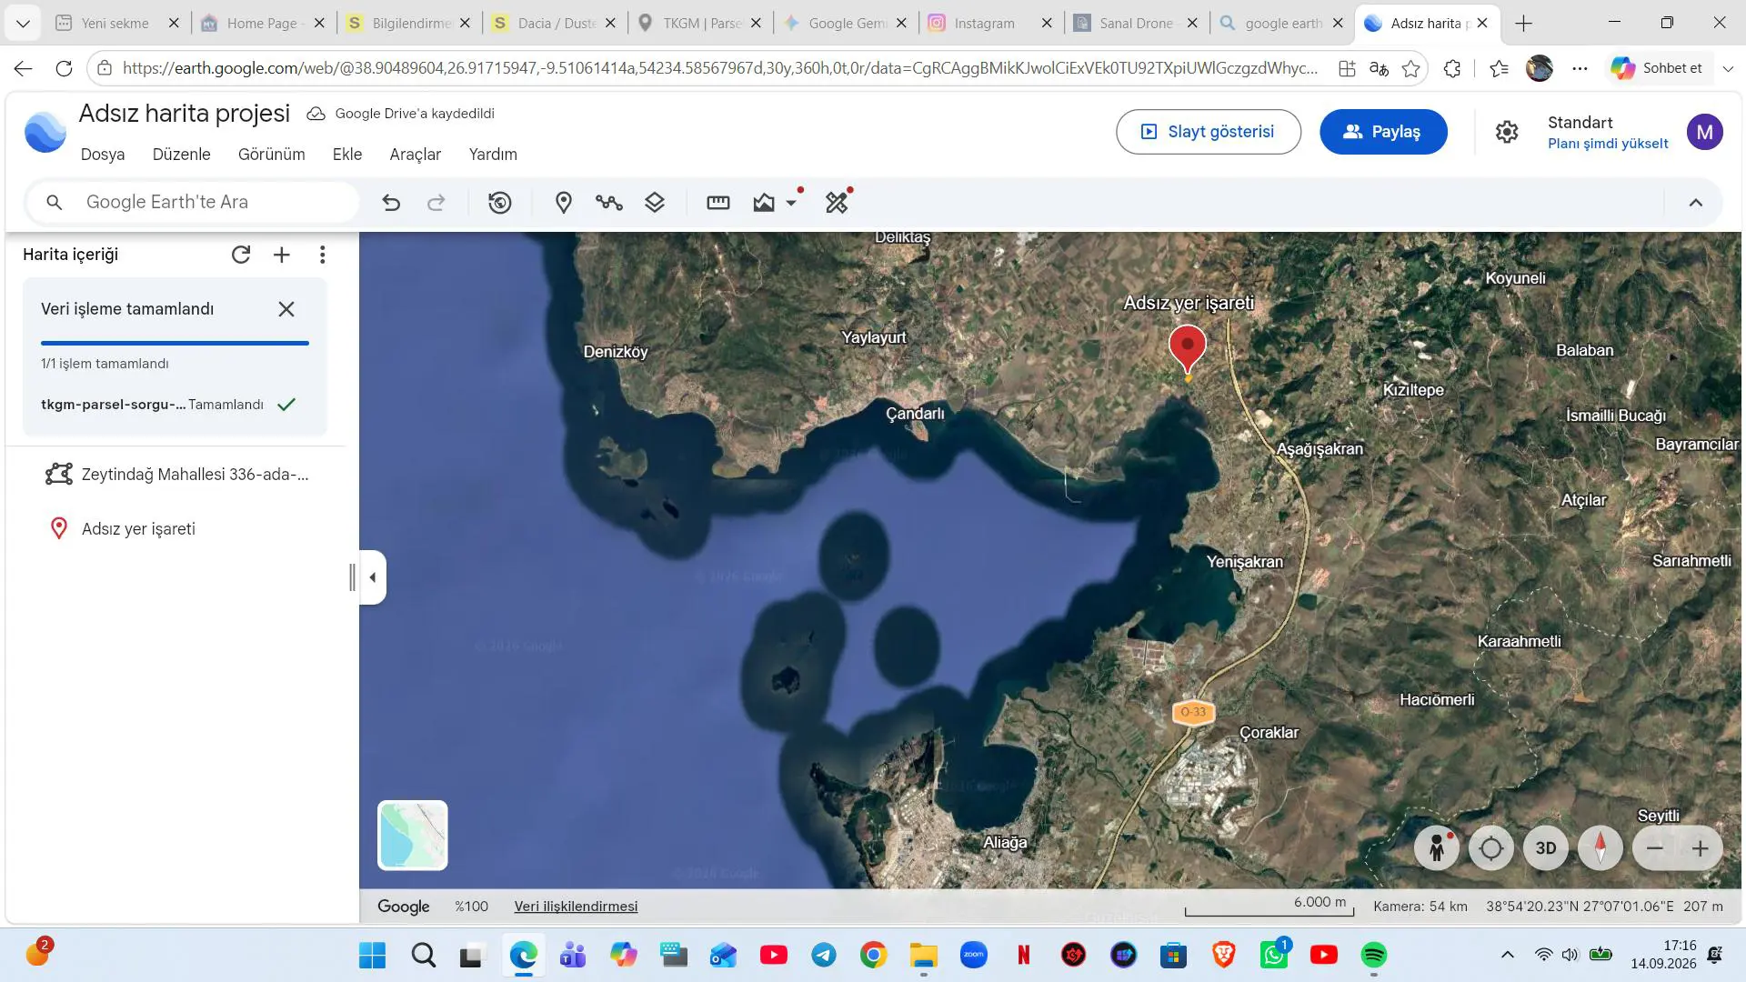This screenshot has height=982, width=1746.
Task: Open the dropdown arrow beside the elevation tool
Action: [791, 203]
